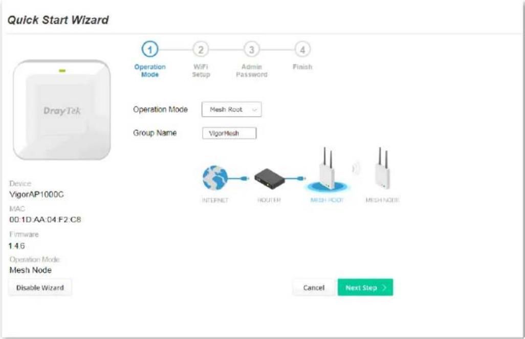The image size is (525, 339).
Task: Click the Router device icon
Action: pos(270,179)
